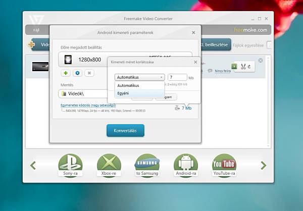
Task: Close the Kimeneti méret korlátozása popup
Action: tap(195, 62)
